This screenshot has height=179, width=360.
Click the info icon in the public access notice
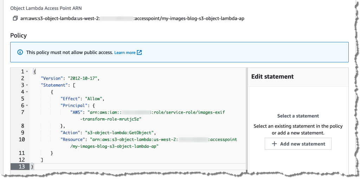tap(20, 52)
